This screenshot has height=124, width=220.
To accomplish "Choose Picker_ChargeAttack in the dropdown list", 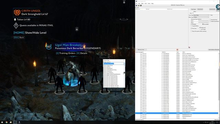I will point(108,69).
